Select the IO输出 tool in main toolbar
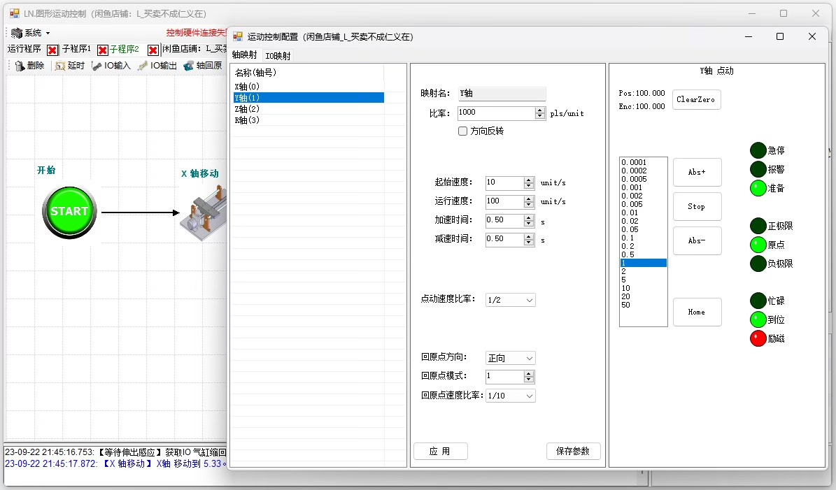The height and width of the screenshot is (490, 836). (x=157, y=66)
